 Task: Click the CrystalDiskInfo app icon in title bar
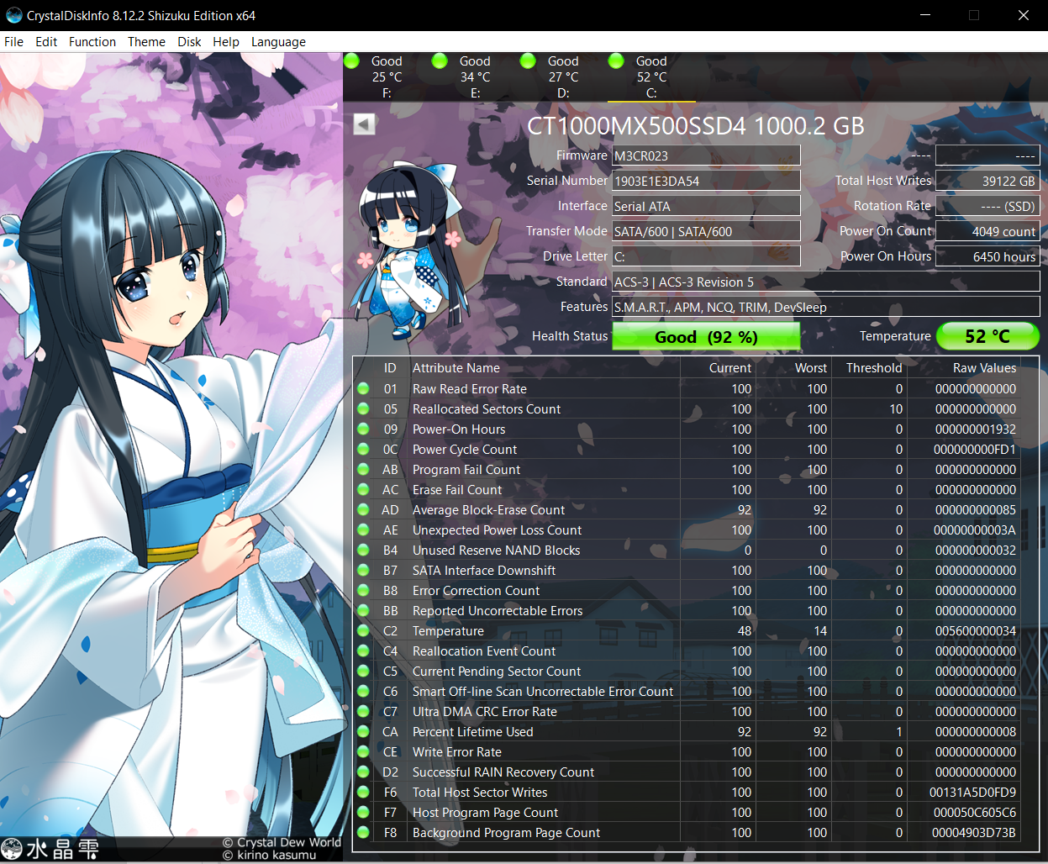[13, 15]
